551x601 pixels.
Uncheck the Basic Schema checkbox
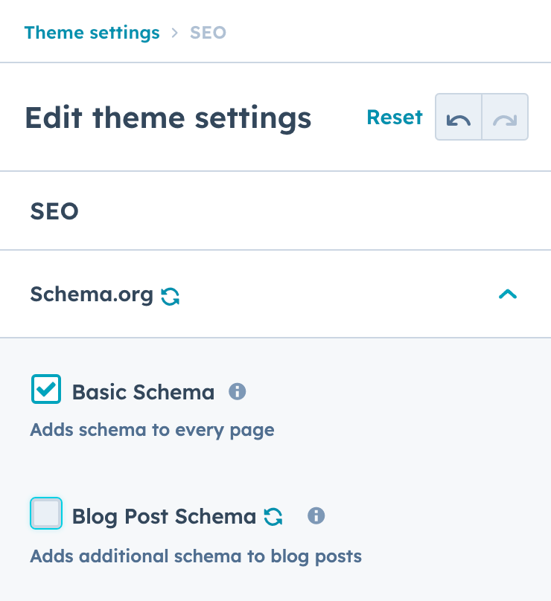46,389
